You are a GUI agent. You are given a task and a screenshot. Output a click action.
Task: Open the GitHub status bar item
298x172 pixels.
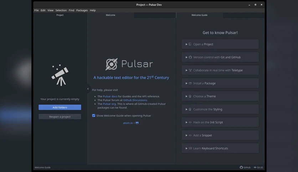click(245, 167)
